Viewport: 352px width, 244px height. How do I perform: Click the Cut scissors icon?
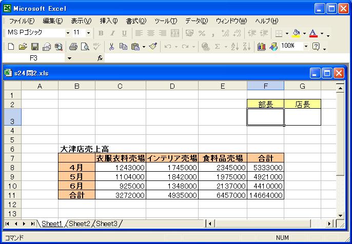[111, 47]
